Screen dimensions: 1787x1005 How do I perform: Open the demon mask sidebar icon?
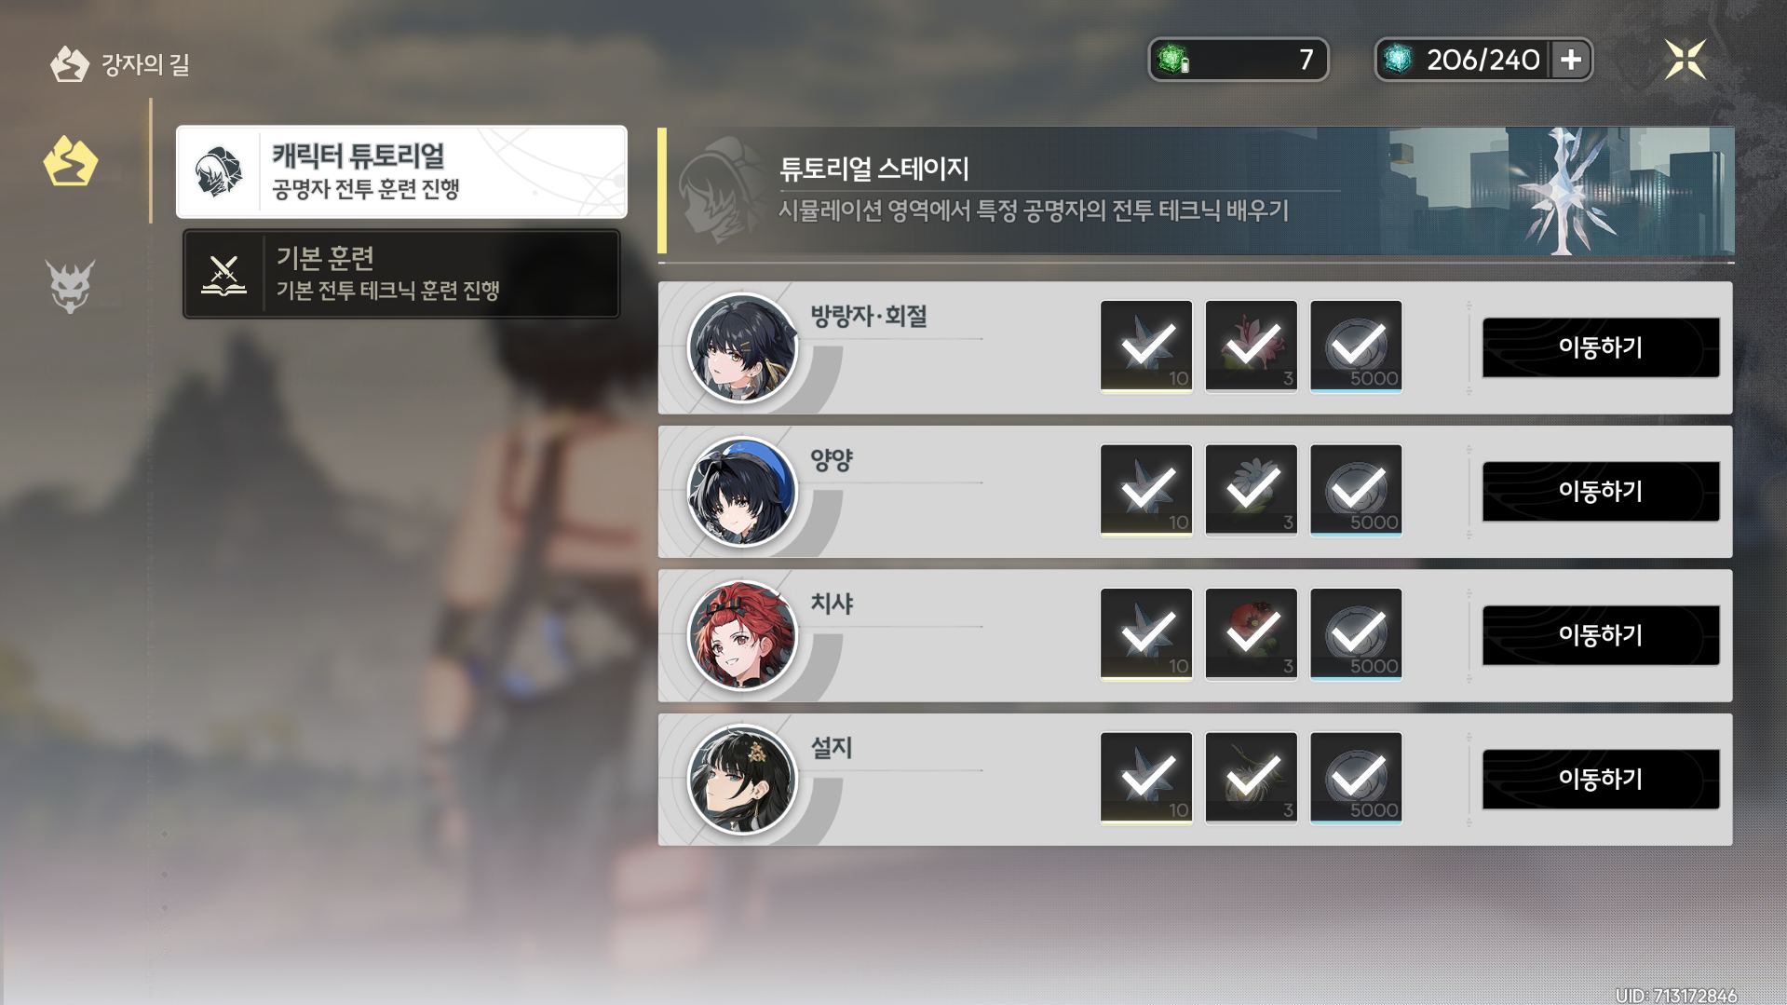(70, 284)
